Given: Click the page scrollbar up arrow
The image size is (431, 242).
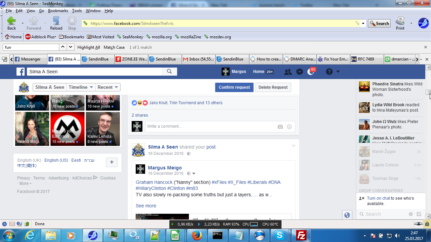Looking at the screenshot, I should coord(428,67).
